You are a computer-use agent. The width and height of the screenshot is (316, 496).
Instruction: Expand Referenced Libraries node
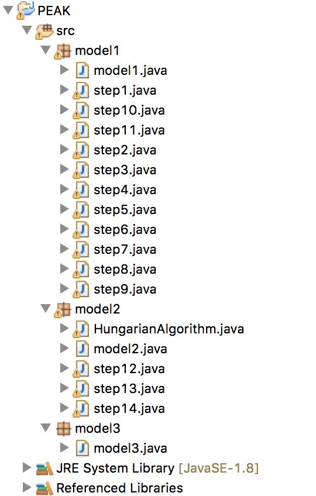click(26, 487)
